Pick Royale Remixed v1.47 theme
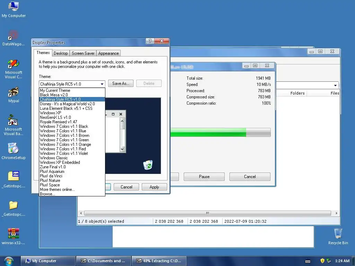355x266 pixels. [72, 122]
